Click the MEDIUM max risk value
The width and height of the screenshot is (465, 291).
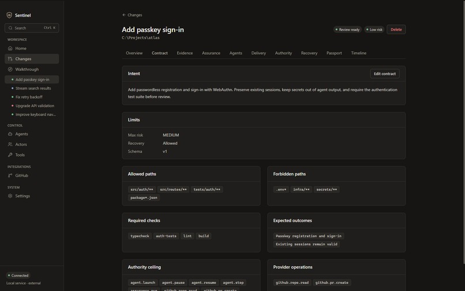pos(171,135)
